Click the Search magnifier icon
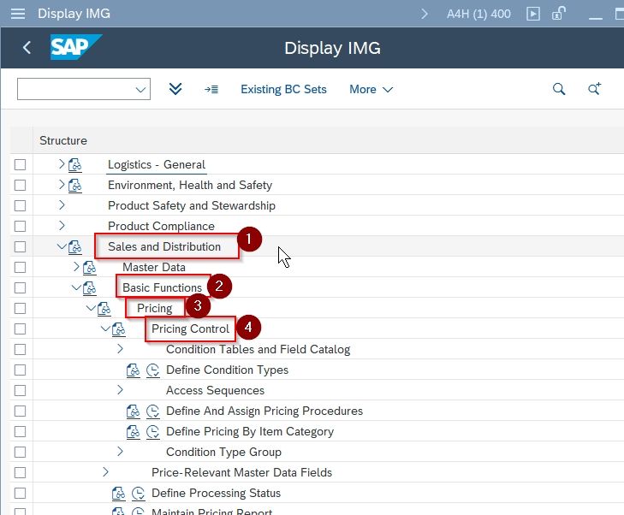Screen dimensions: 624x515 (x=559, y=89)
